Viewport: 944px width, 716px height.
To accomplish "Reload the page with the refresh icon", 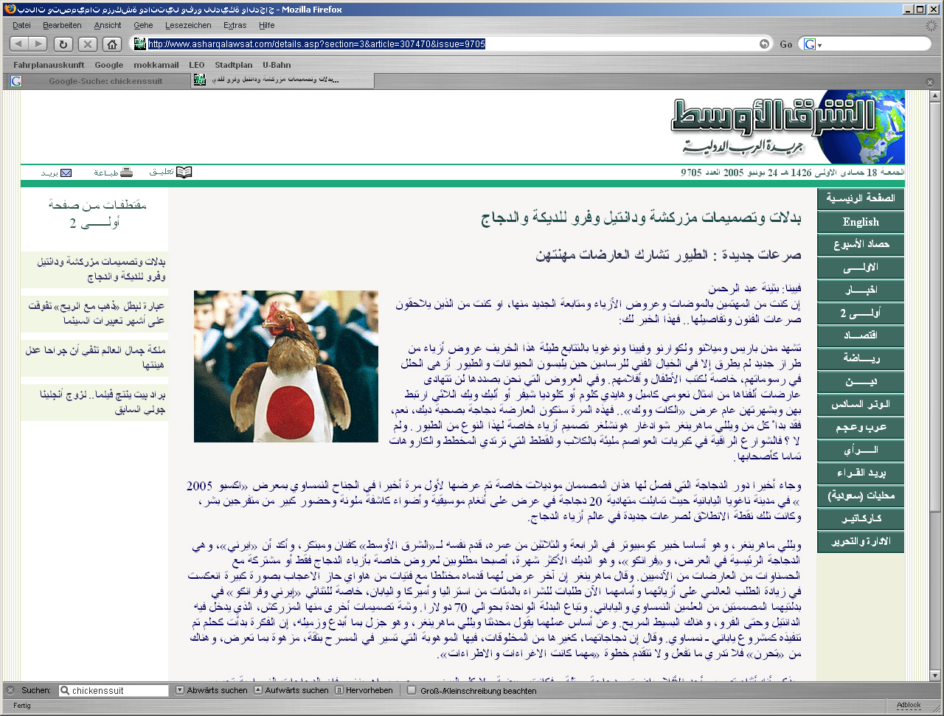I will (x=63, y=44).
